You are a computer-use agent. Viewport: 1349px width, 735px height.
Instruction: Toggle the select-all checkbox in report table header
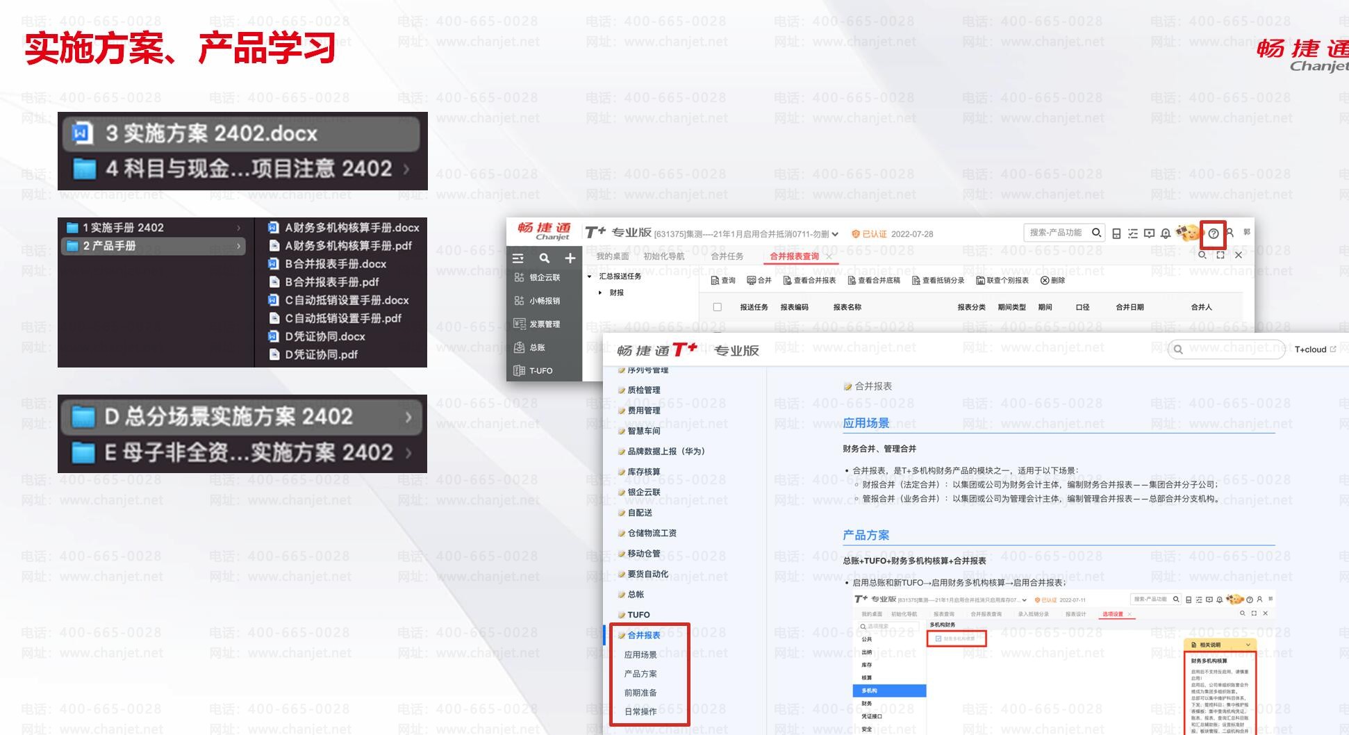pyautogui.click(x=718, y=307)
